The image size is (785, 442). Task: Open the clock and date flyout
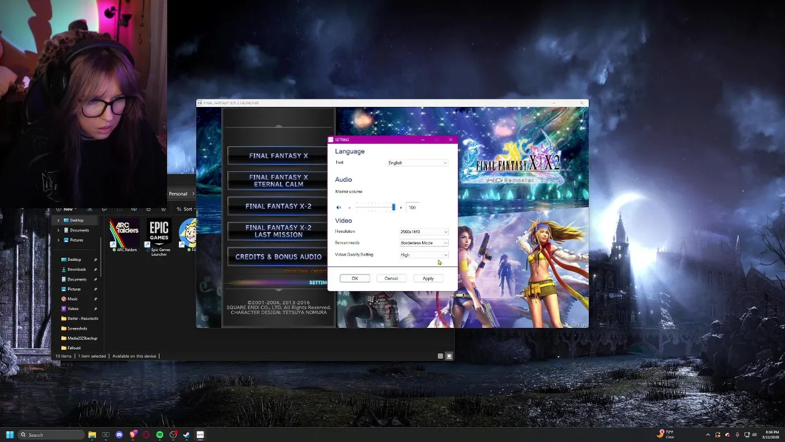pos(772,435)
